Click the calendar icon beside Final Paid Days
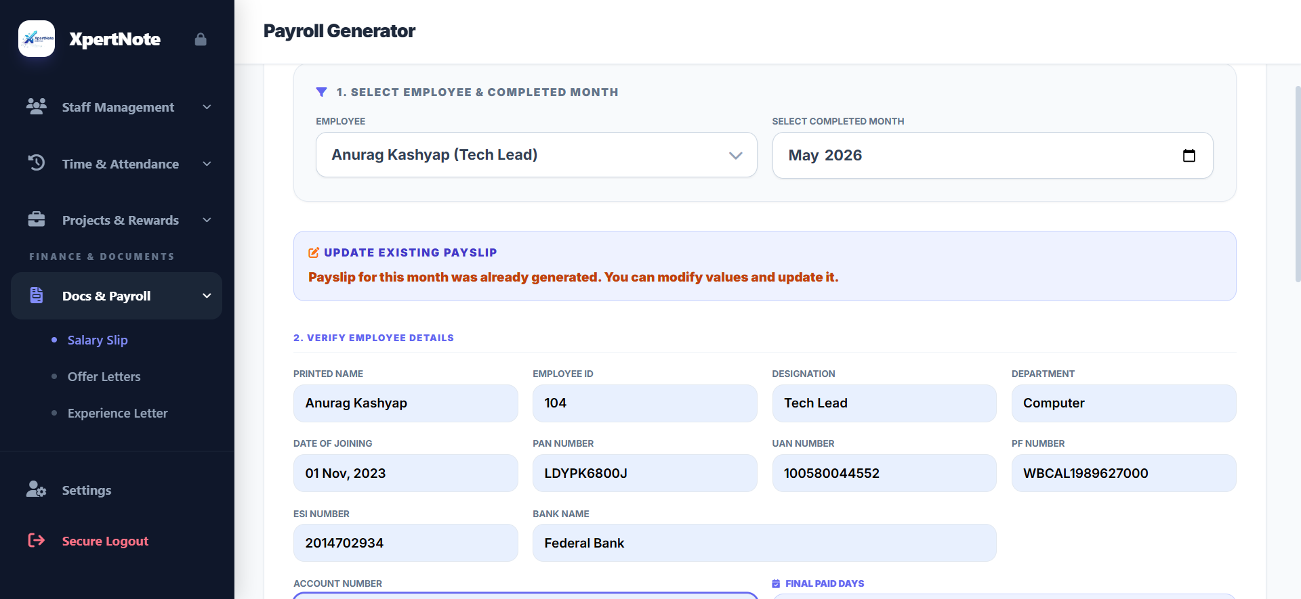 (776, 583)
